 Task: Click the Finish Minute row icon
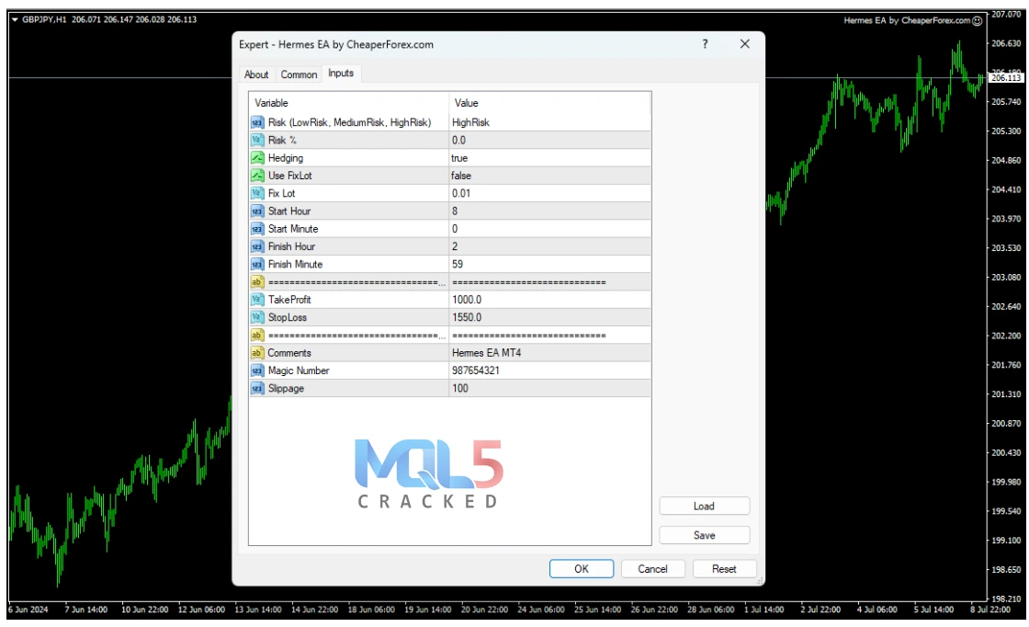click(257, 265)
